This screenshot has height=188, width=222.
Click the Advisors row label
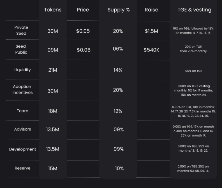(x=22, y=129)
